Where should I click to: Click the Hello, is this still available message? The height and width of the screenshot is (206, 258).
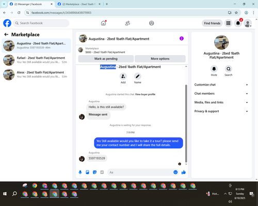pos(106,107)
